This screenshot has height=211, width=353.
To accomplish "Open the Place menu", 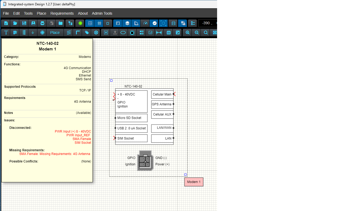I will (41, 13).
